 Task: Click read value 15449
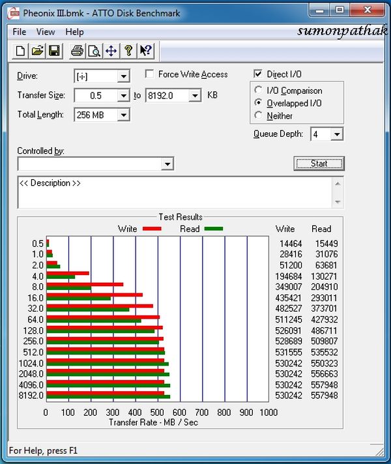pos(326,244)
